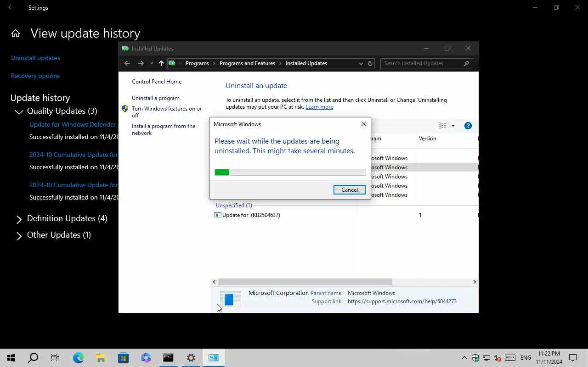Open the Update for Windows Defender link
This screenshot has height=367, width=588.
(x=73, y=124)
